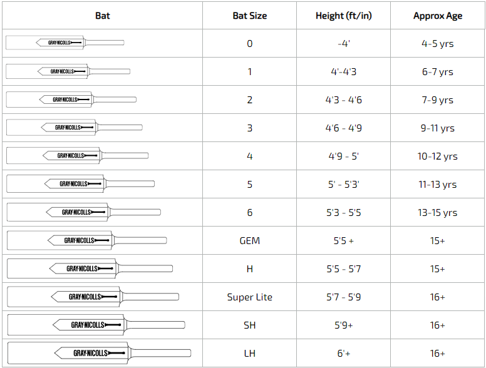Click the GEM row bat image
The image size is (486, 368).
point(86,240)
